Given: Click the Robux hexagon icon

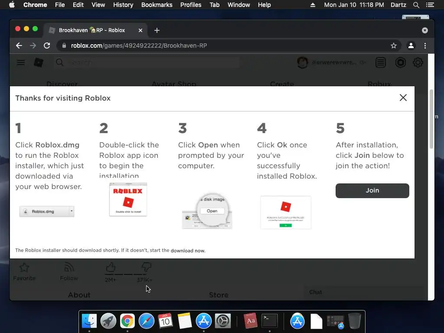Looking at the screenshot, I should pyautogui.click(x=400, y=62).
